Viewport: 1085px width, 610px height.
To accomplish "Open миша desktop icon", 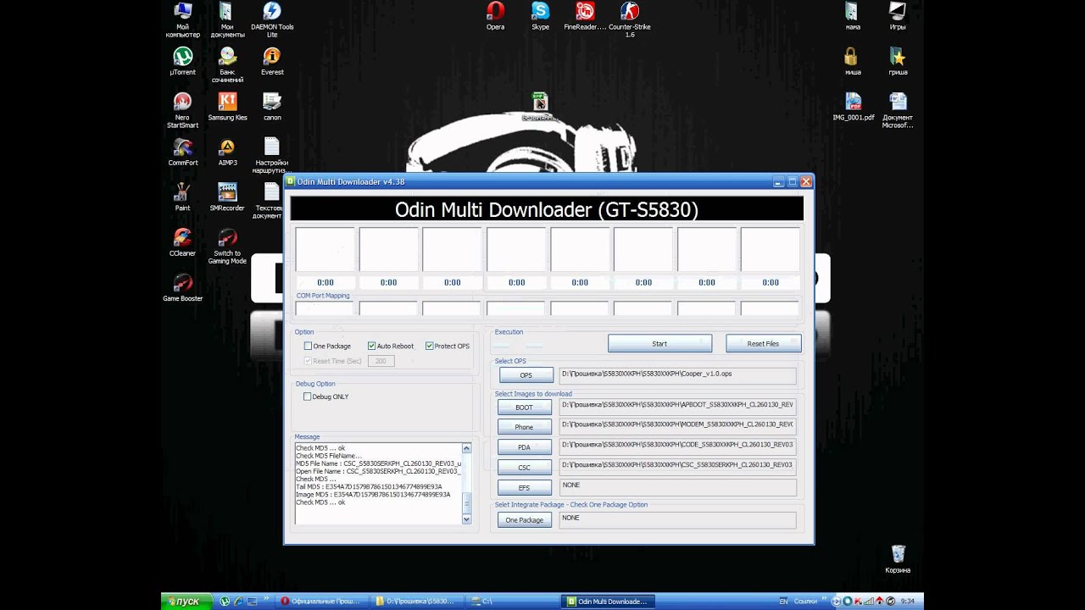I will point(852,61).
